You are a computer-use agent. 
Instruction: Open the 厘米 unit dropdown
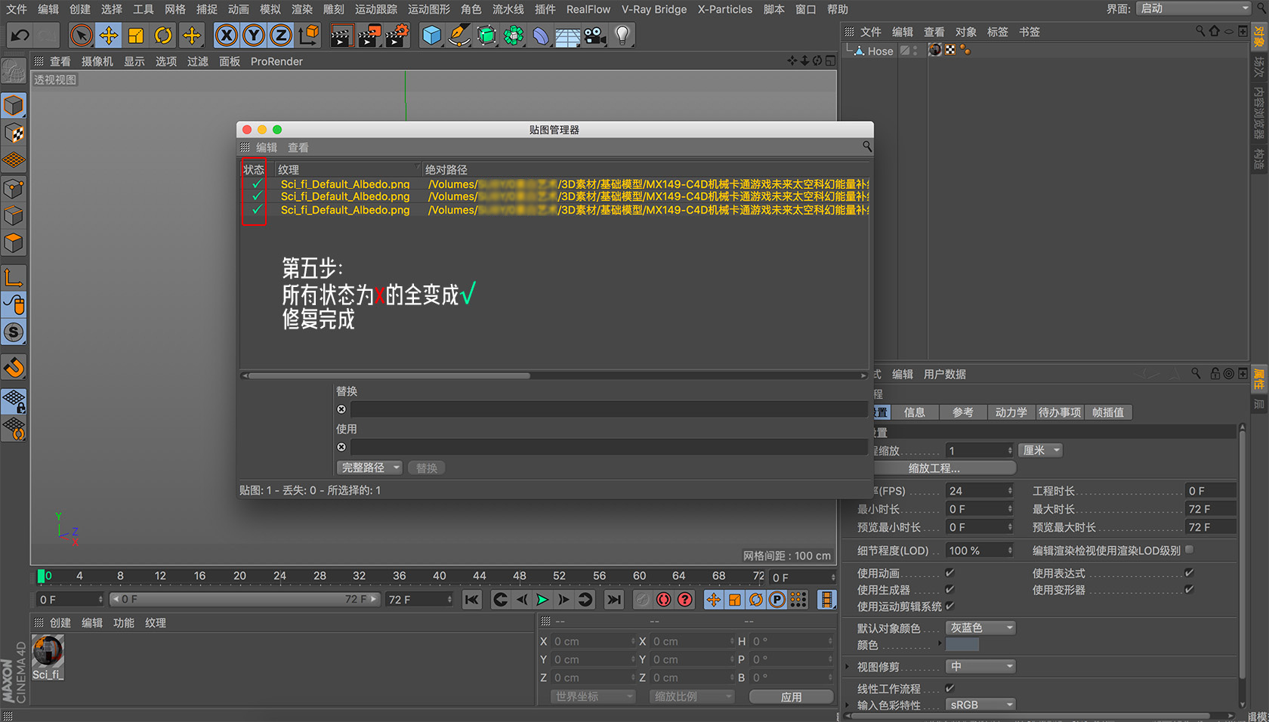(1040, 450)
